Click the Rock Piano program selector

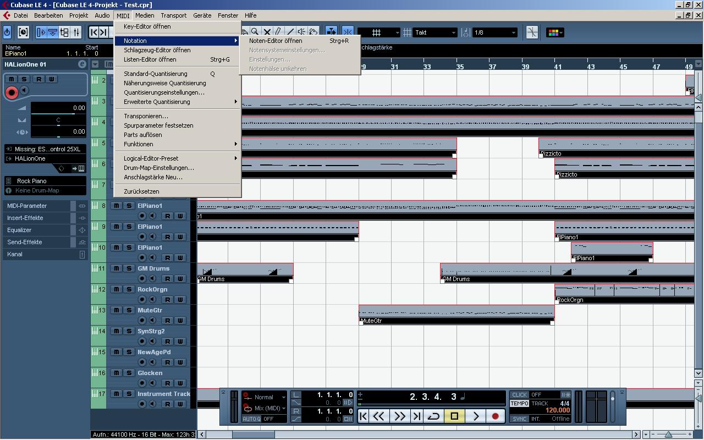click(46, 181)
